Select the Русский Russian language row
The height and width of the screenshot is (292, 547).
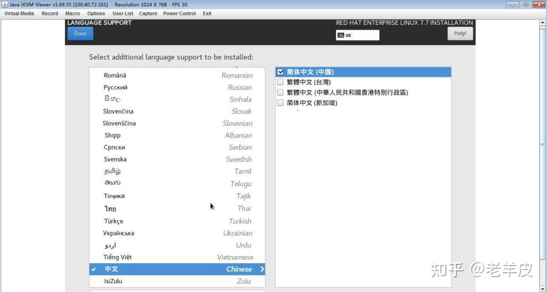[x=177, y=87]
